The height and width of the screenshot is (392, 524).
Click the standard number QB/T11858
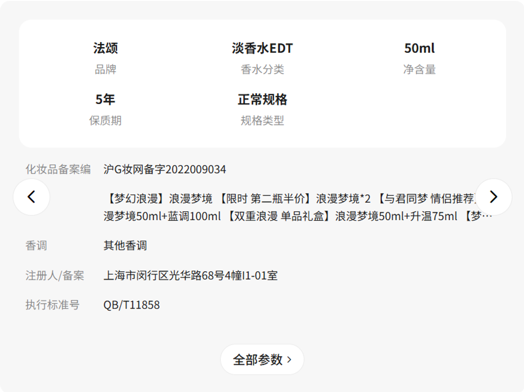[x=132, y=305]
